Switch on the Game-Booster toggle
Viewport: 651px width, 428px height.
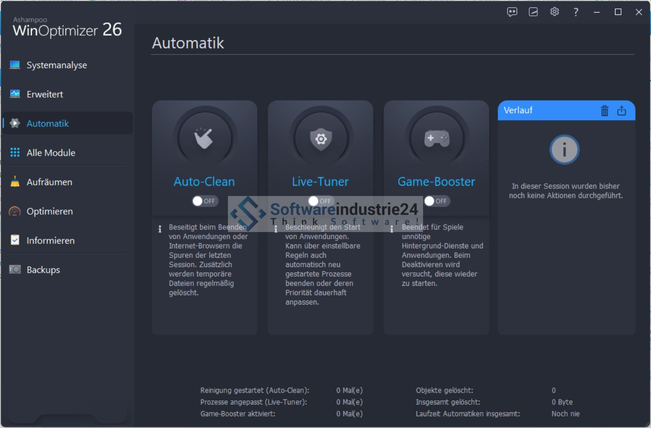[x=436, y=201]
